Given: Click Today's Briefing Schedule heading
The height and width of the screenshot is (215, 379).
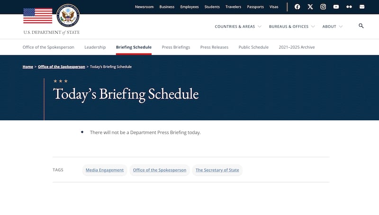Looking at the screenshot, I should pyautogui.click(x=126, y=94).
